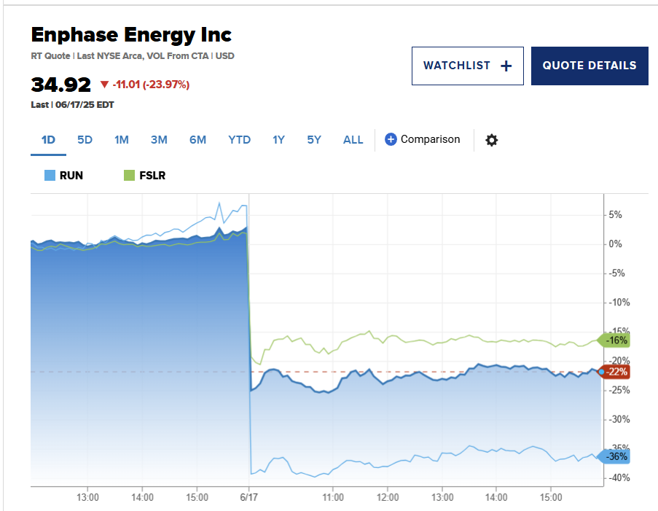The width and height of the screenshot is (658, 511).
Task: Click the 34.92 last price
Action: coord(61,85)
